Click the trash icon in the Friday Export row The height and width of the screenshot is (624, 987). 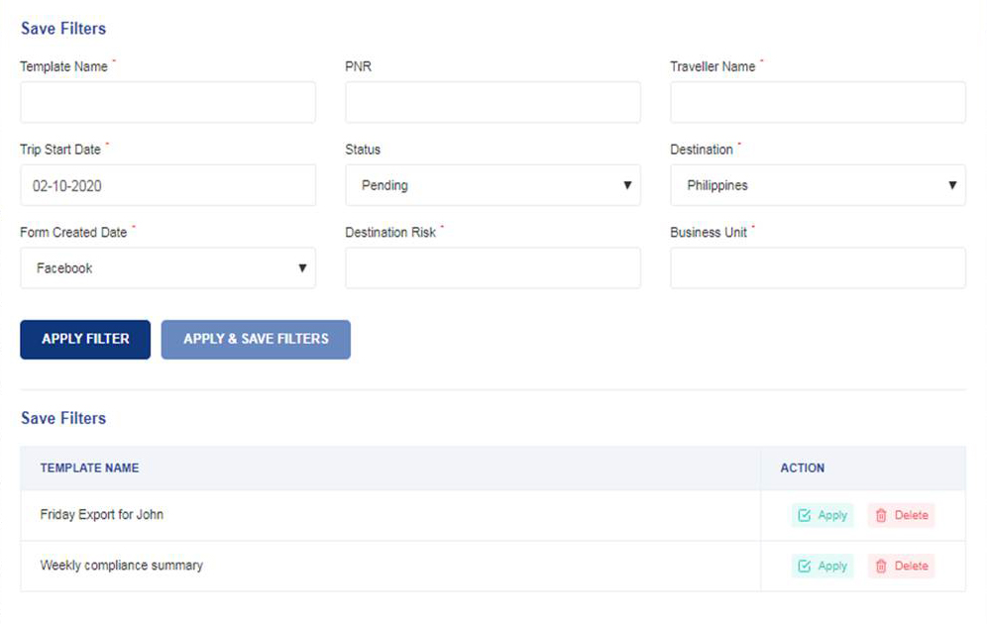(881, 515)
